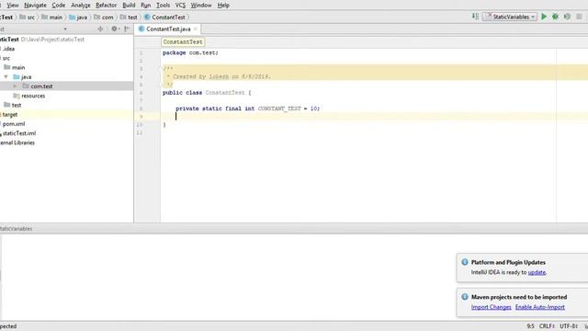Viewport: 588px width, 331px height.
Task: Click the update link in notification
Action: pos(537,272)
